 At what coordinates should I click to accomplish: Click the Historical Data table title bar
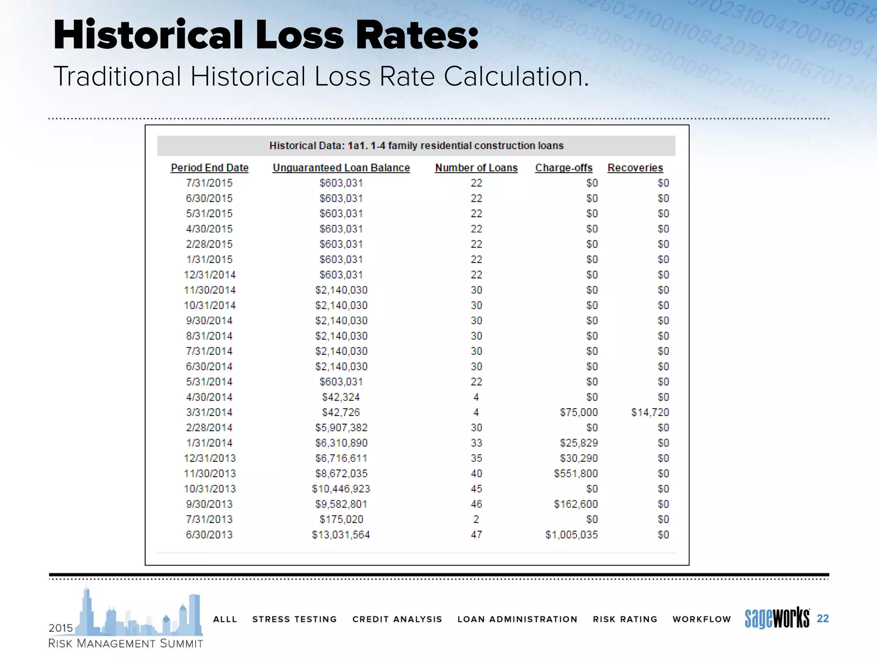[416, 146]
